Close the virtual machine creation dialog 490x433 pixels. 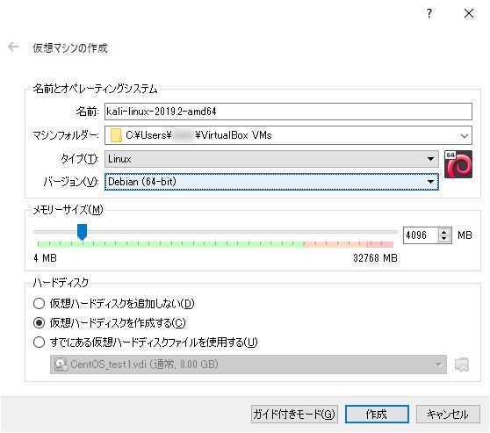point(469,13)
